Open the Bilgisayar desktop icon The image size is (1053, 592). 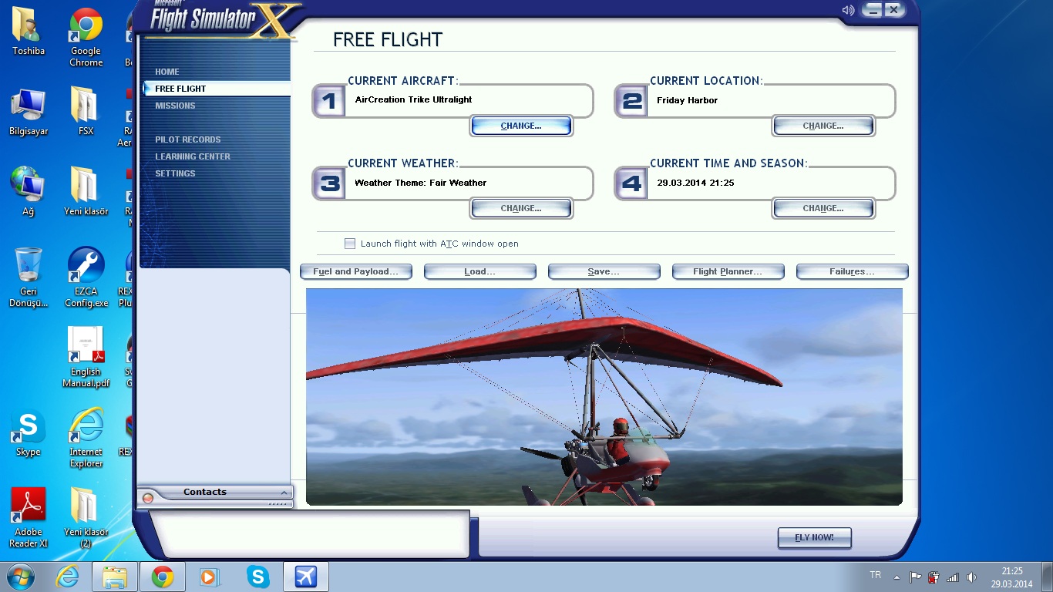coord(29,112)
